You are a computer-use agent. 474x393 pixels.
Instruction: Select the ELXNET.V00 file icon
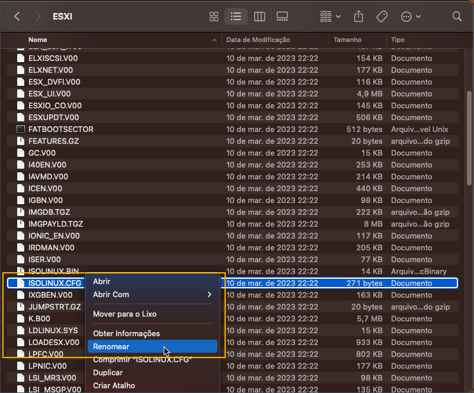click(21, 70)
